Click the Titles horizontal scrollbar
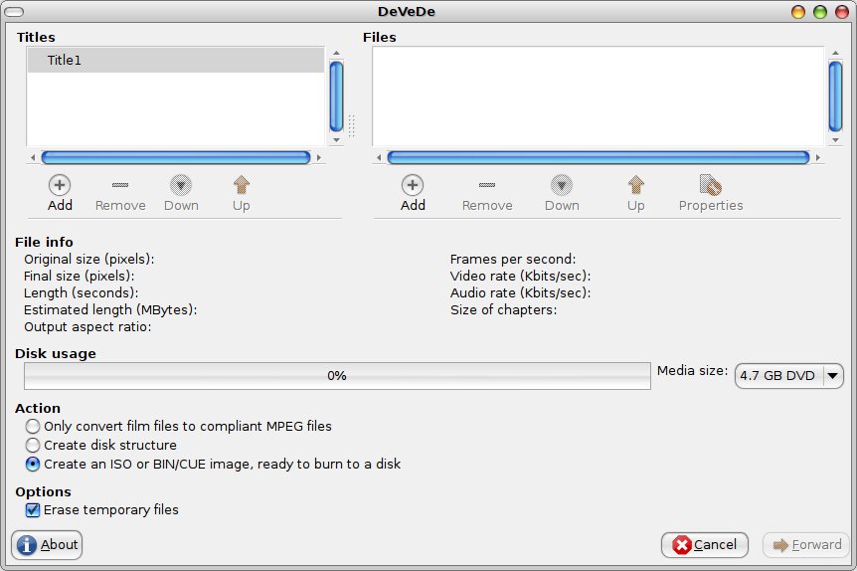The image size is (857, 571). 176,157
